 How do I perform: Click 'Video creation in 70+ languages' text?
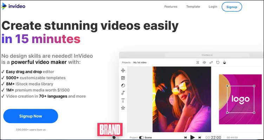37,96
